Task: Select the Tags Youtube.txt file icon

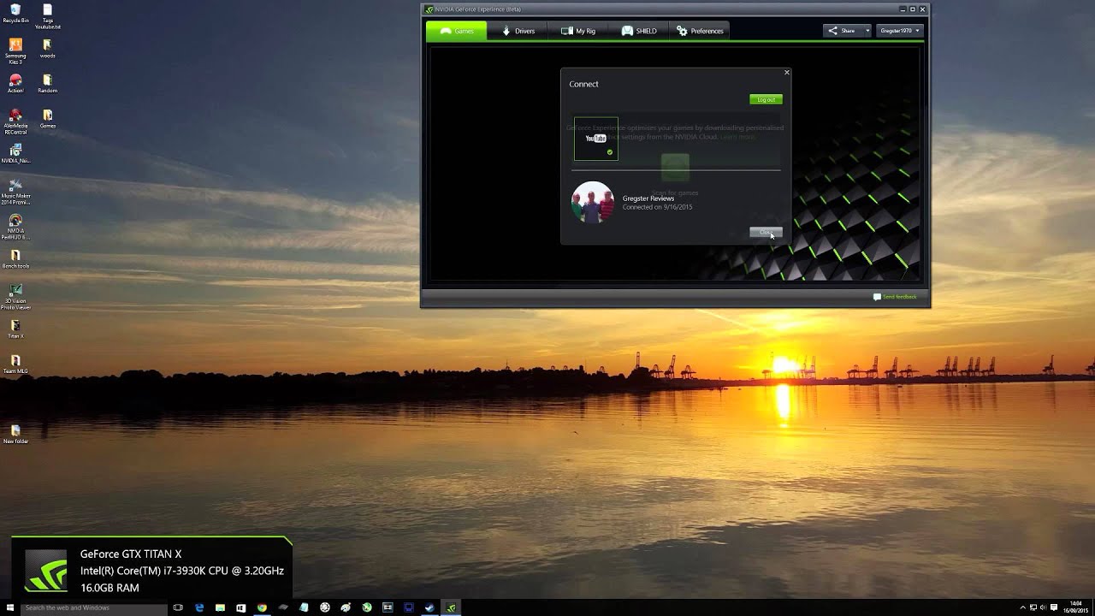Action: (x=47, y=16)
